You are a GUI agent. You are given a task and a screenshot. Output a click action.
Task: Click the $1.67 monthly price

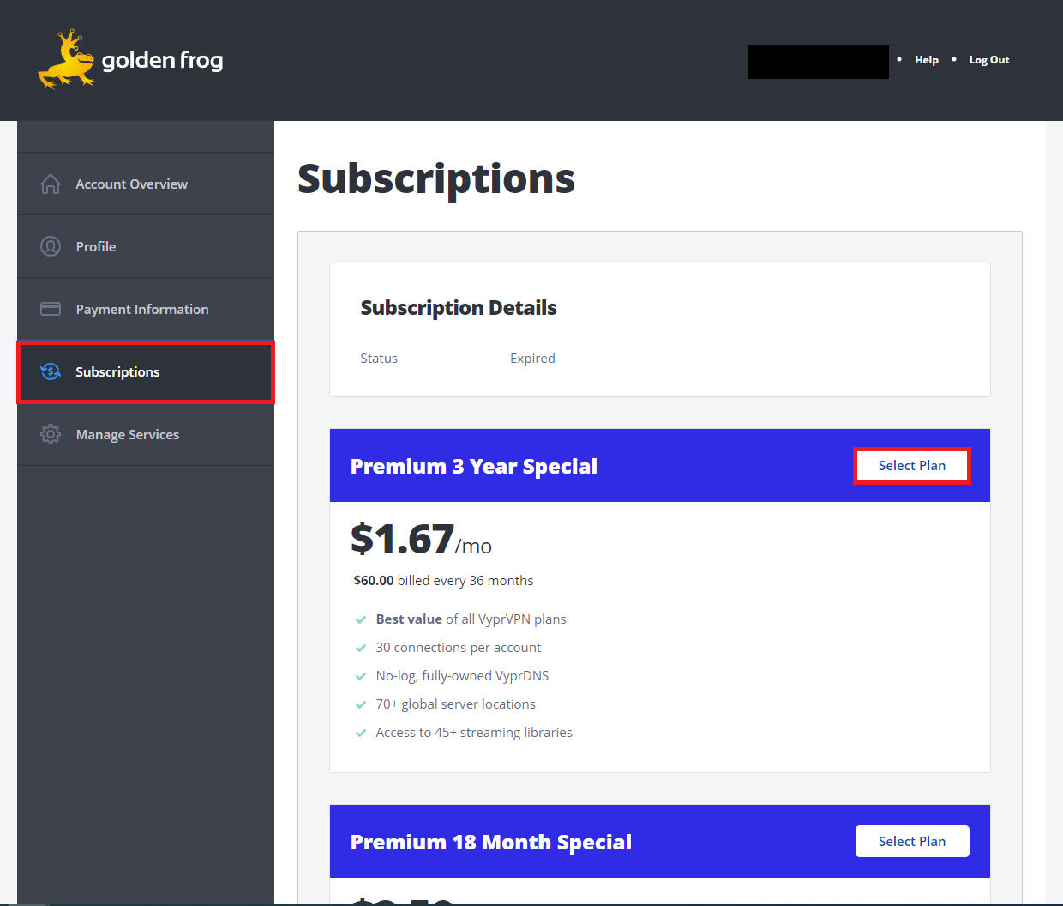402,540
